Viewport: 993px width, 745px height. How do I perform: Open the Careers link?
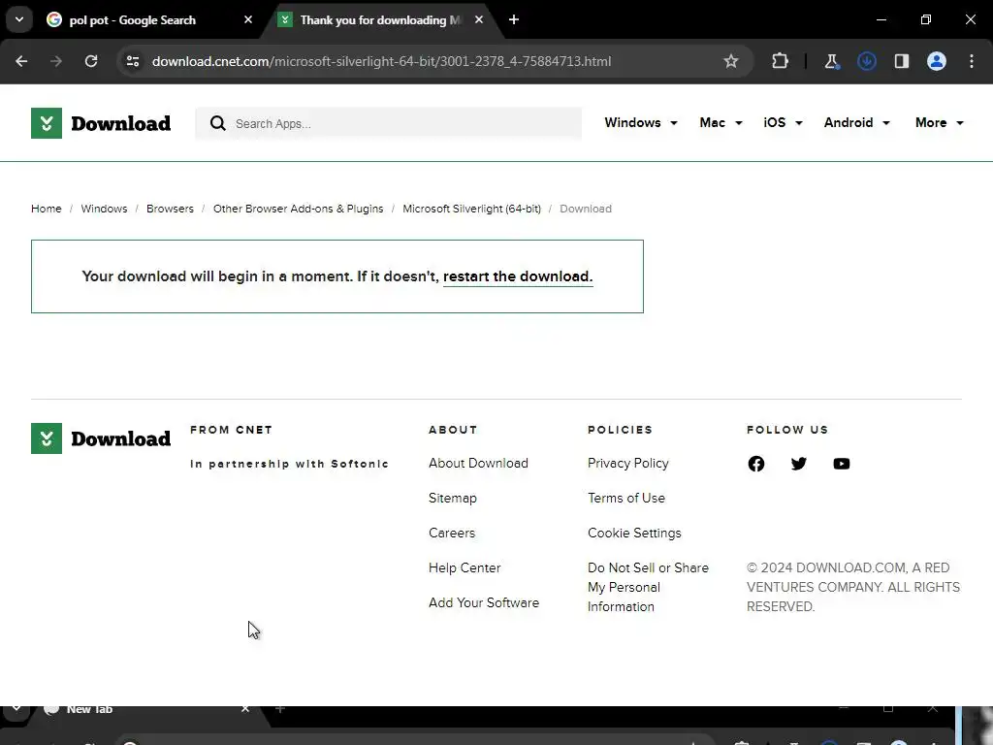452,533
